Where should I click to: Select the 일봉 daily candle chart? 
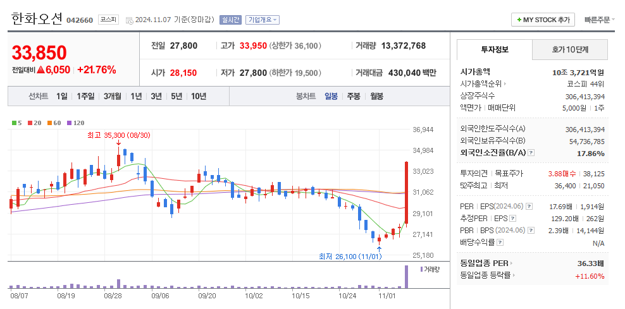click(331, 96)
